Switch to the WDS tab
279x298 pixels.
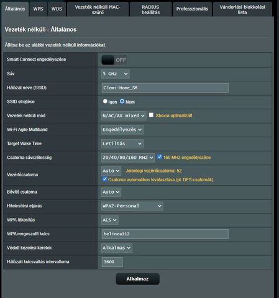(57, 9)
